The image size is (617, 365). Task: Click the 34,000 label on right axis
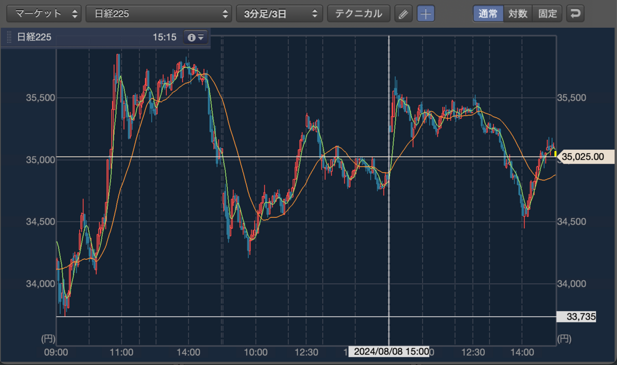coord(571,284)
